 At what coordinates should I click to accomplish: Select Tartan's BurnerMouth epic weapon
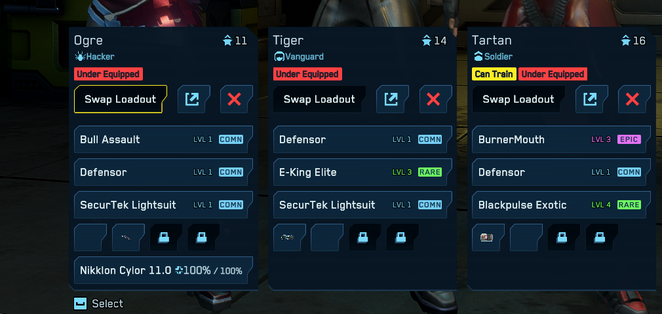click(x=562, y=139)
